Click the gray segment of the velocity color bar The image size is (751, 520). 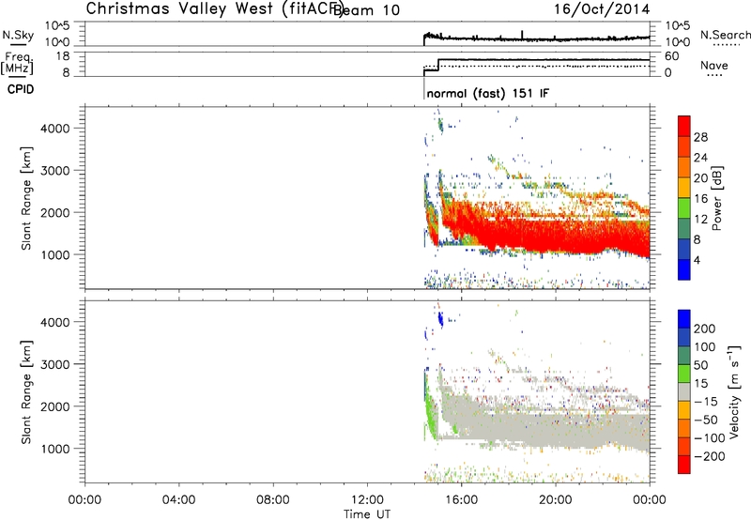(x=684, y=392)
